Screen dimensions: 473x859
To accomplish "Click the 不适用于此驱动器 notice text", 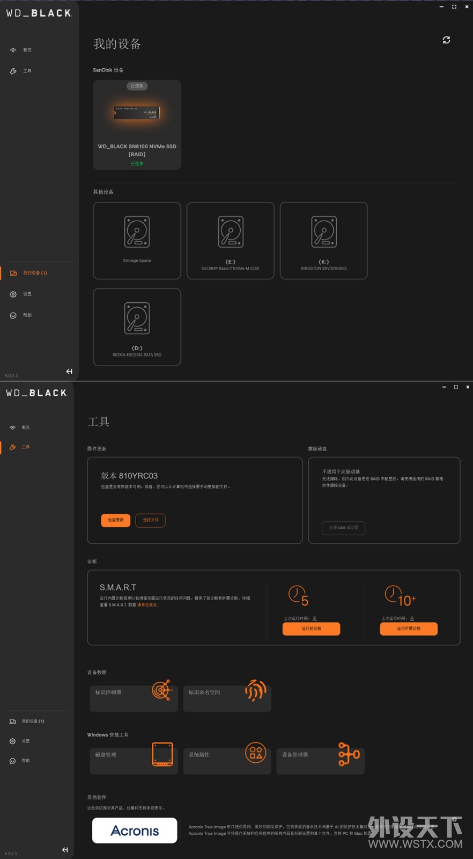I will pos(341,472).
